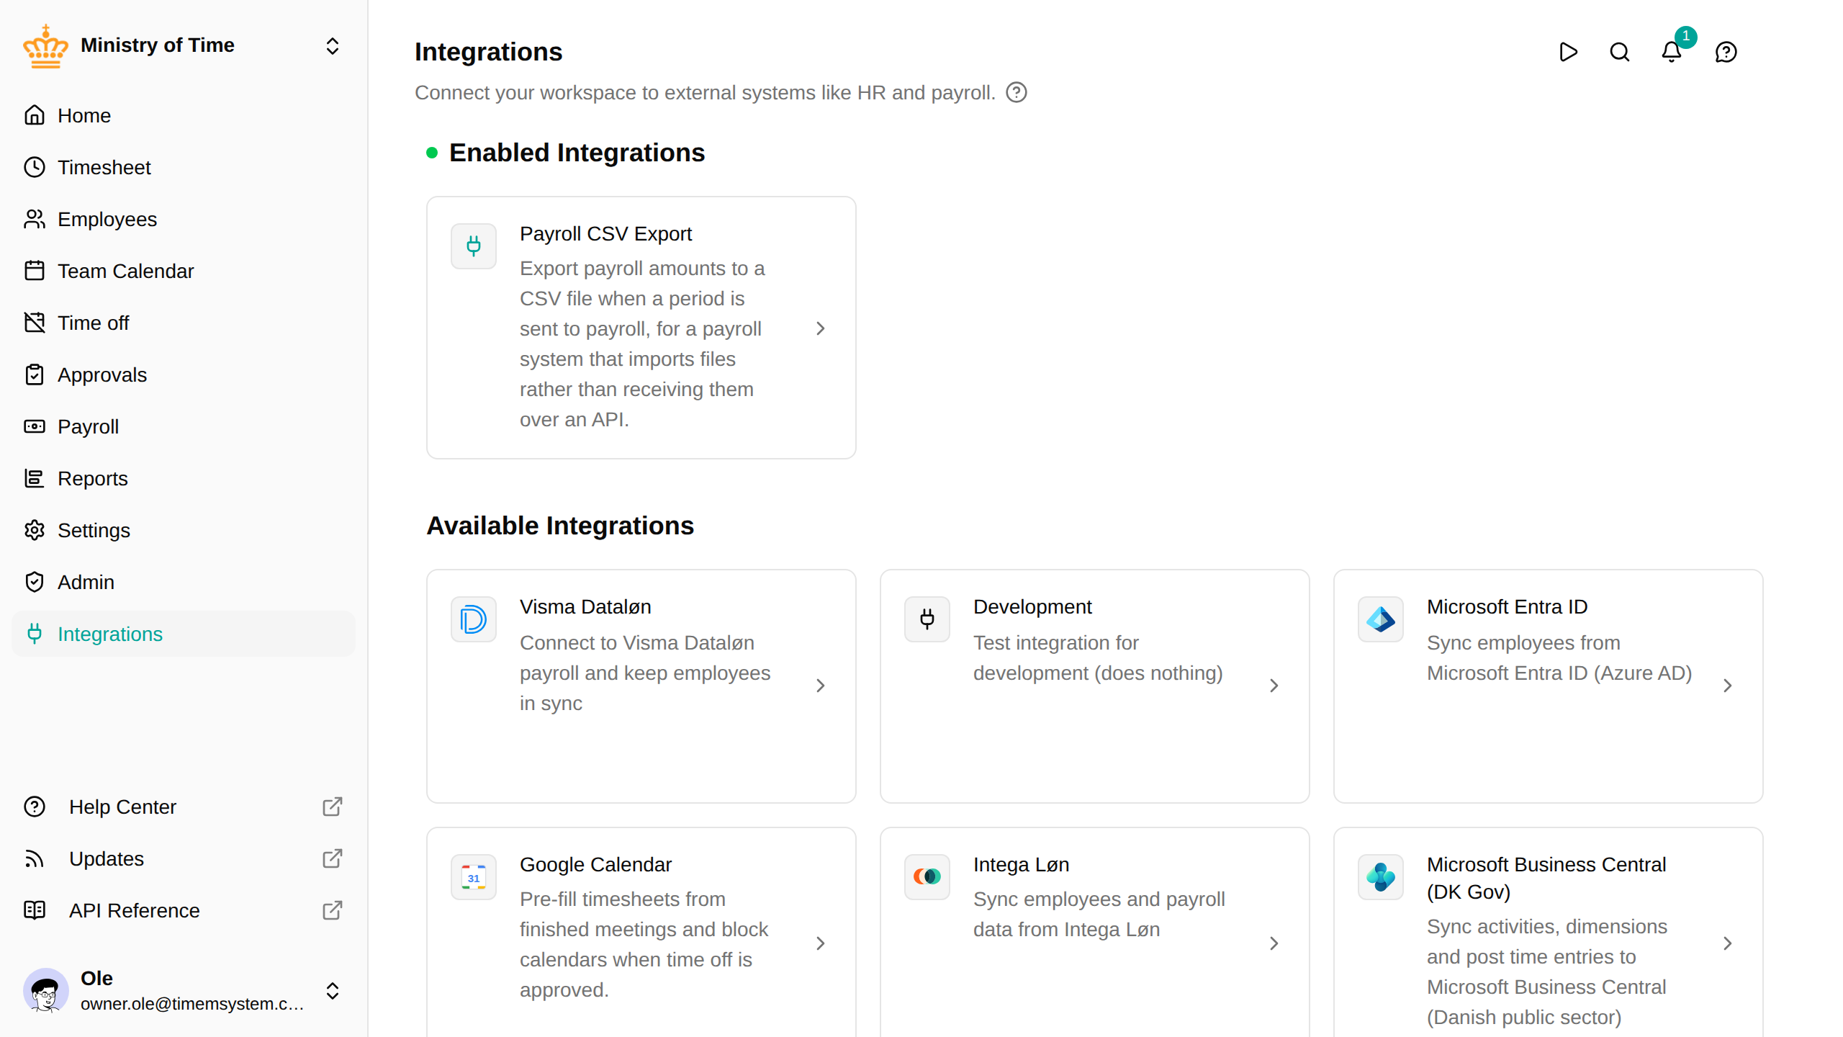Click the Ministry of Time crown logo
Screen dimensions: 1843x1037
46,46
